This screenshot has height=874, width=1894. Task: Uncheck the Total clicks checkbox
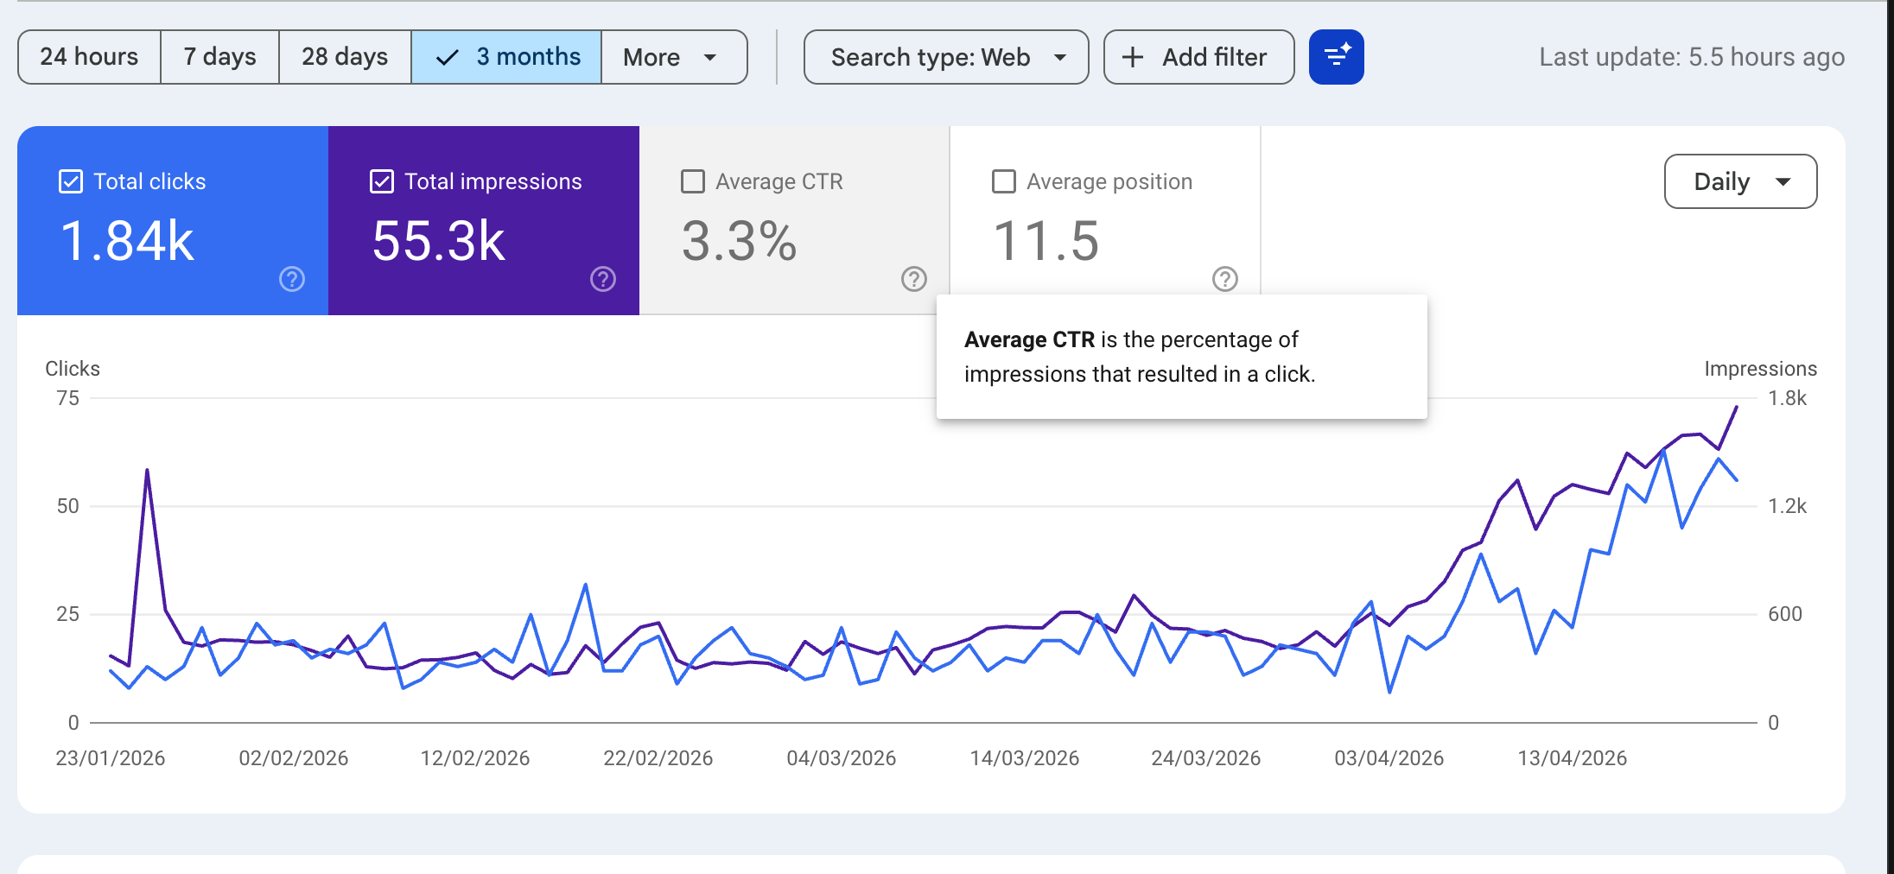click(71, 181)
